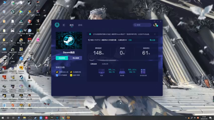Image resolution: width=214 pixels, height=120 pixels.
Task: Click the node text ending in 北美电信543
Action: pyautogui.click(x=114, y=40)
